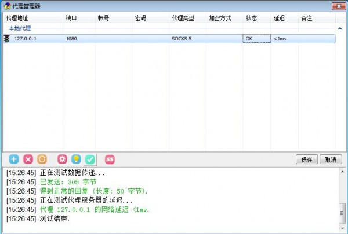Select the 本地代理 group label
Screen dimensions: 348x234
[x=20, y=28]
